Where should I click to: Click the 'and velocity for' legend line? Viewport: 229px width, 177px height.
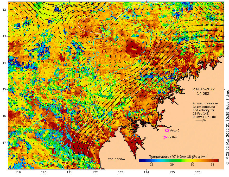(x=203, y=110)
